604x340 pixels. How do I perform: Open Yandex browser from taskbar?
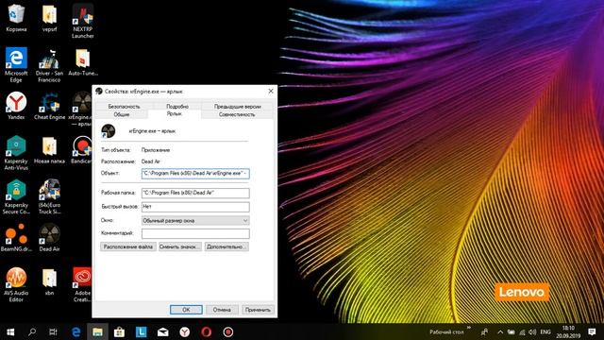point(185,331)
